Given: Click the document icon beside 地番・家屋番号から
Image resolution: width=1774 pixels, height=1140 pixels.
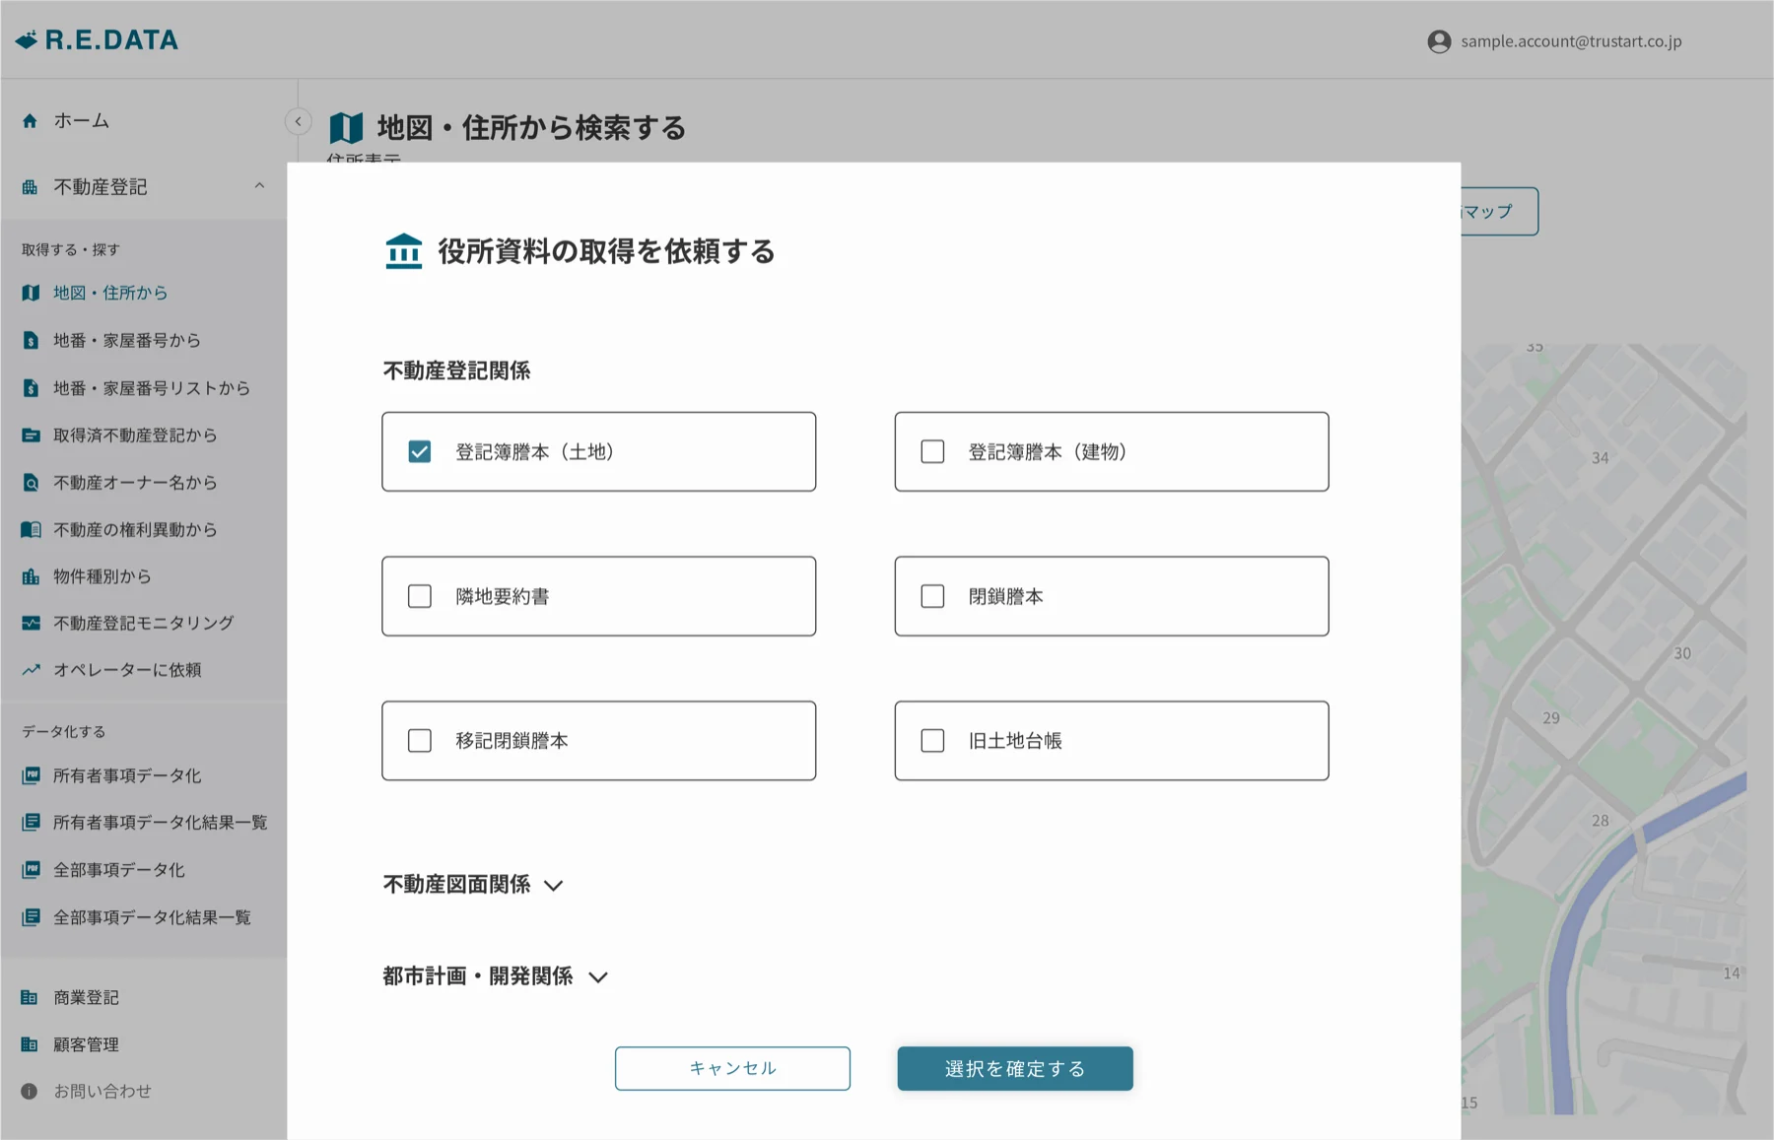Looking at the screenshot, I should tap(31, 340).
